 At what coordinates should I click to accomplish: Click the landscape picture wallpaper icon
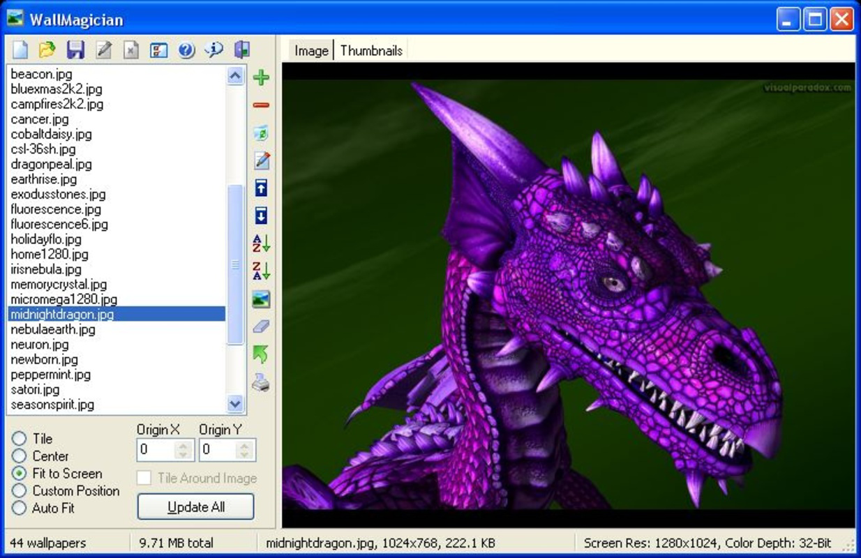pos(261,299)
